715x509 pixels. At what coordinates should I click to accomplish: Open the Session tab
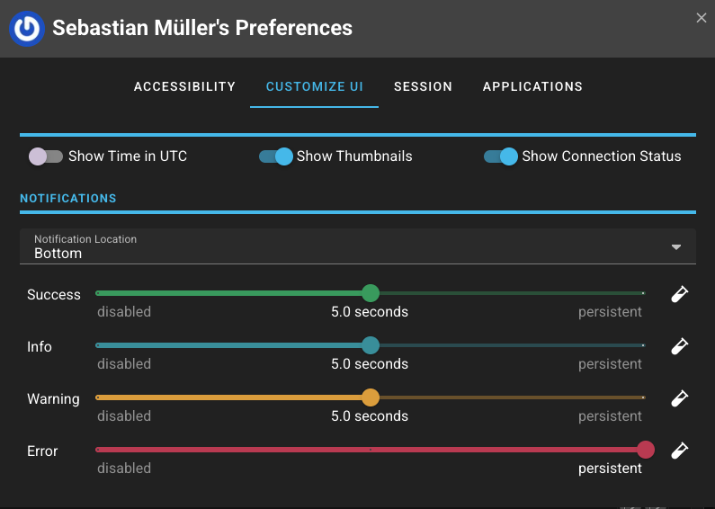click(423, 87)
